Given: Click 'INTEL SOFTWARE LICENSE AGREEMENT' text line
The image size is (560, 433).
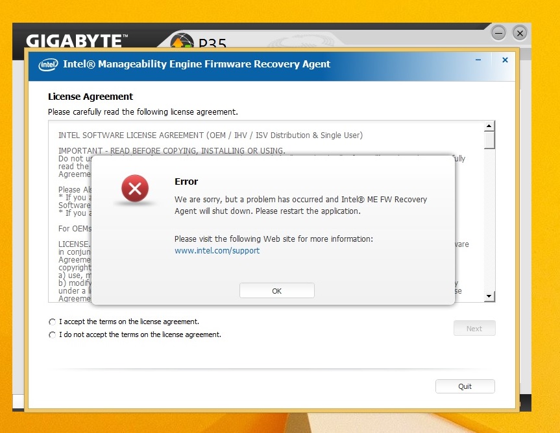Looking at the screenshot, I should click(x=210, y=135).
